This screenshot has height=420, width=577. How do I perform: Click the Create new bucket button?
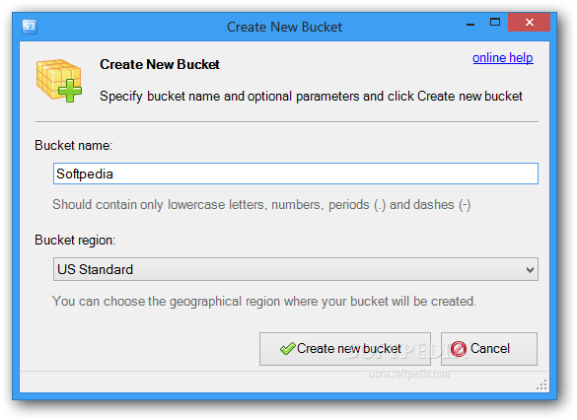[345, 349]
